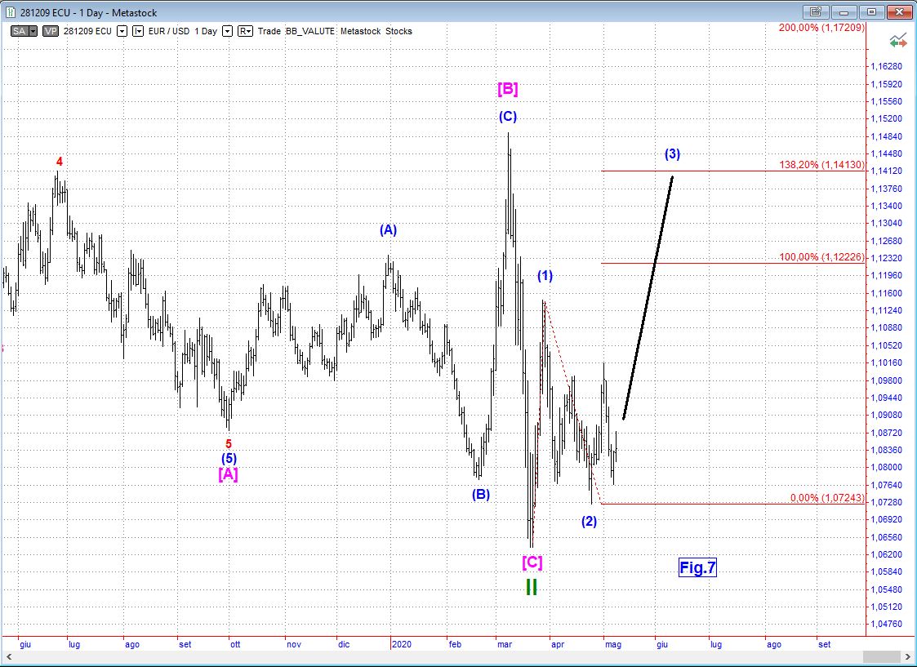Viewport: 917px width, 667px height.
Task: Select the green II wave label
Action: click(531, 586)
